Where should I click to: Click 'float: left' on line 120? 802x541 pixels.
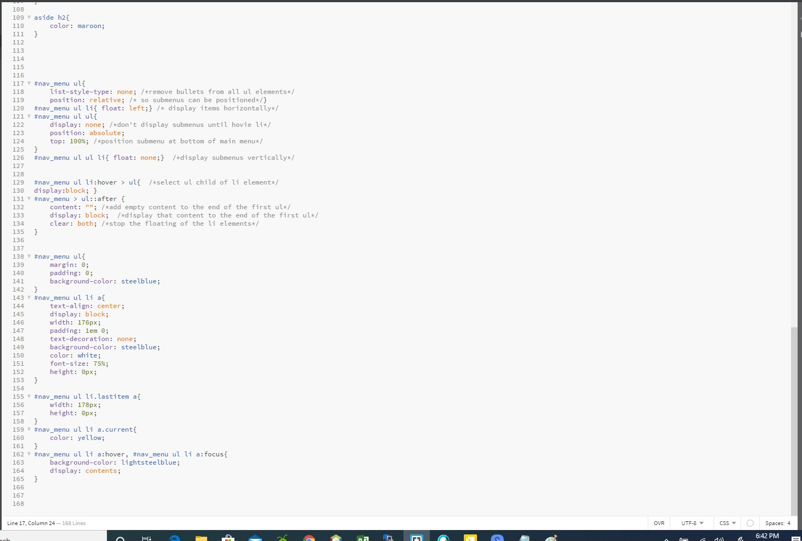[x=123, y=108]
